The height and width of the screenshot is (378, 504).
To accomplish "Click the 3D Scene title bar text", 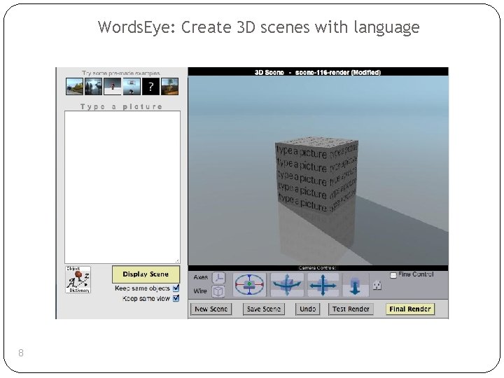I will coord(318,72).
